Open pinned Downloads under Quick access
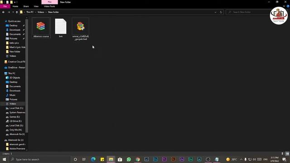290x163 pixels. (x=14, y=30)
